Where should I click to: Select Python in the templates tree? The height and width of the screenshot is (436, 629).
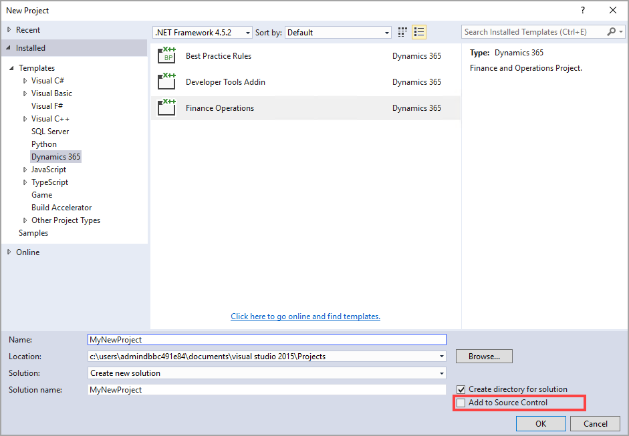click(44, 144)
